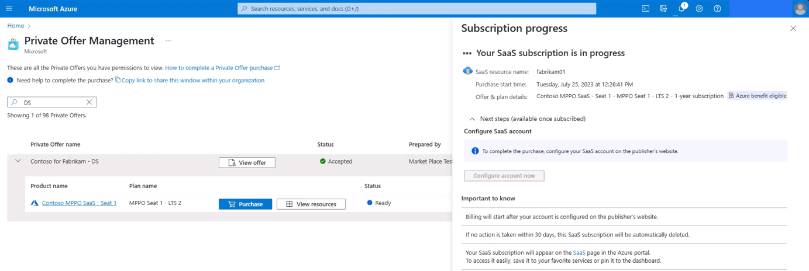Click the Azure benefit eligible badge
This screenshot has width=809, height=271.
pyautogui.click(x=758, y=96)
